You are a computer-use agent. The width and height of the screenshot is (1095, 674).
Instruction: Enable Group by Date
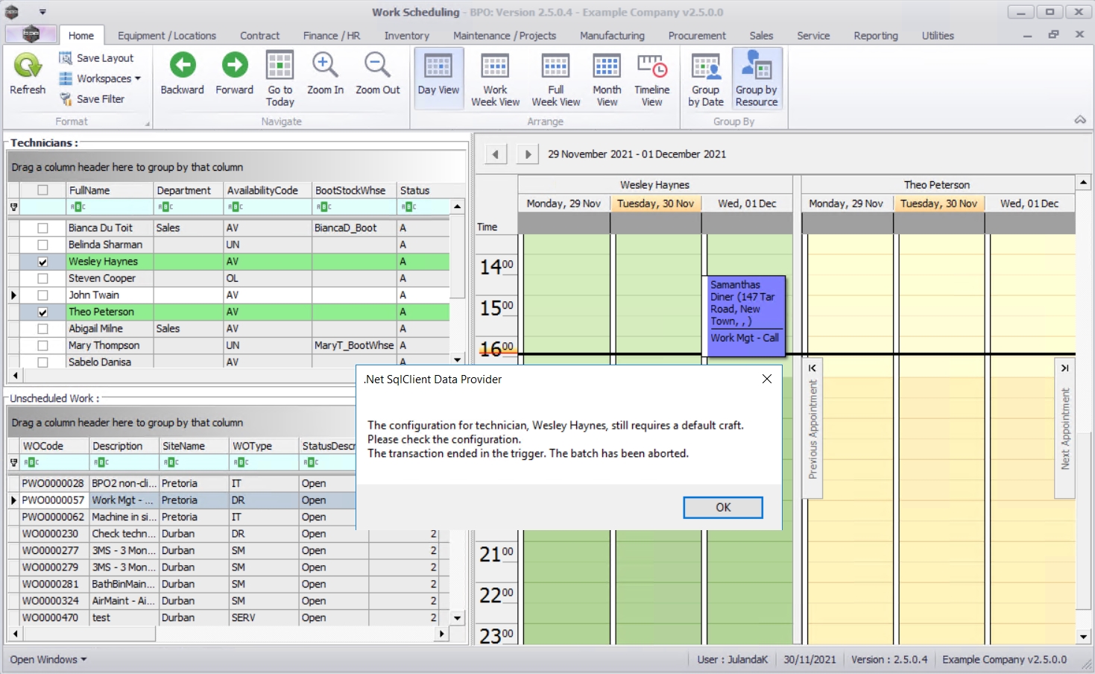[705, 67]
